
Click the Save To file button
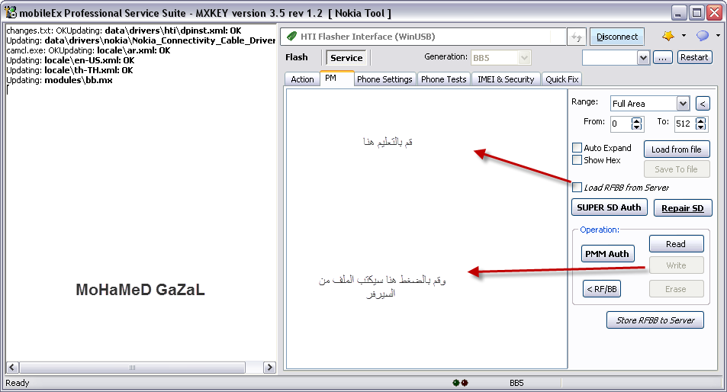[677, 169]
